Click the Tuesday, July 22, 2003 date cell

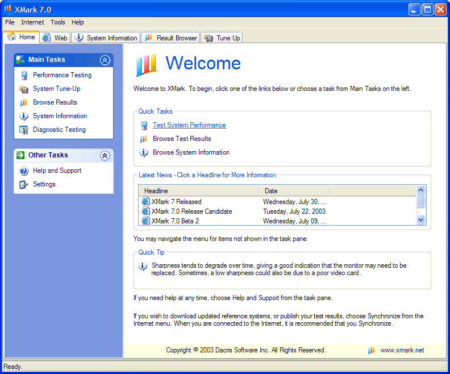(x=294, y=211)
